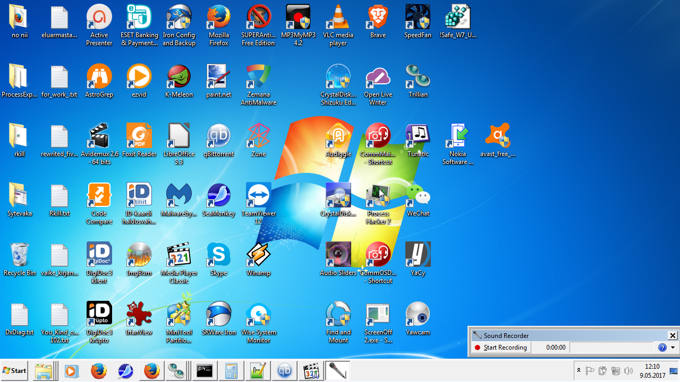Select the Code Compare desktop icon
The width and height of the screenshot is (680, 382).
(99, 204)
